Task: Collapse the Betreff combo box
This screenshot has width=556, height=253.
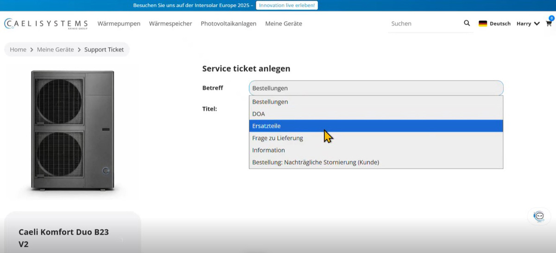Action: click(376, 88)
